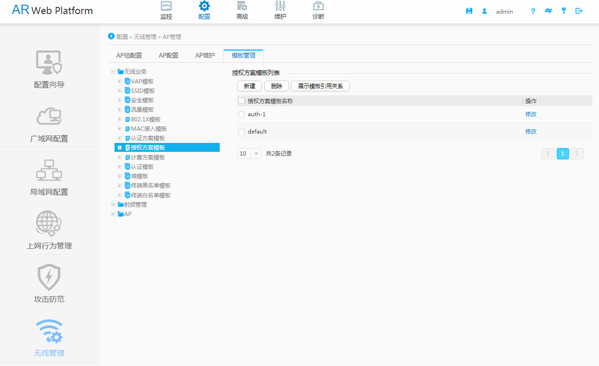The width and height of the screenshot is (599, 366).
Task: Open 上网行为管理 globe icon in sidebar
Action: (49, 224)
